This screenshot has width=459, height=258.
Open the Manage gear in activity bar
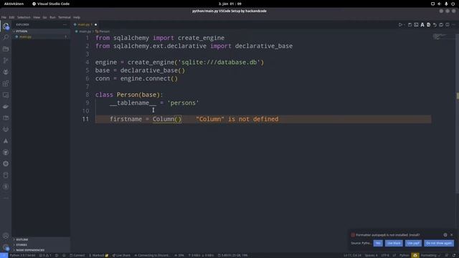[6, 247]
